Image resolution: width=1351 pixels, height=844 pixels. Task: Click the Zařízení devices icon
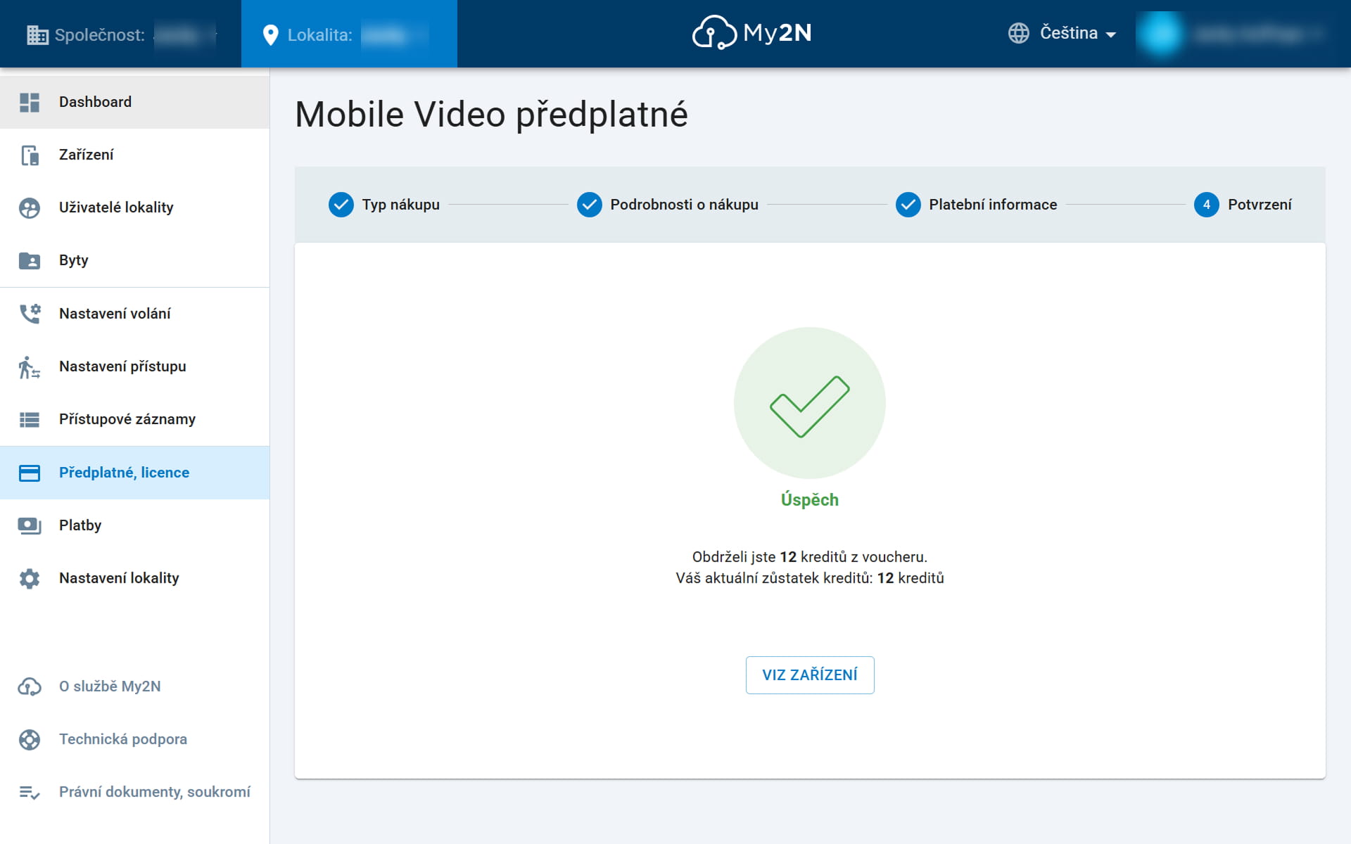click(30, 155)
